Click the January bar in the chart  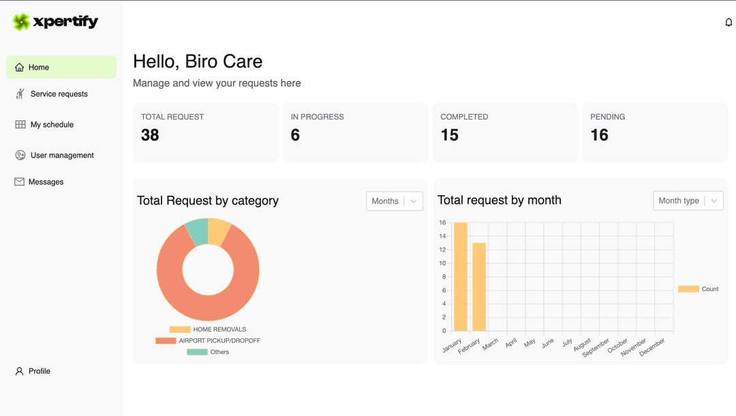point(461,277)
